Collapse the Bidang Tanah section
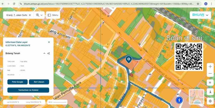The height and width of the screenshot is (108, 215). 44,53
